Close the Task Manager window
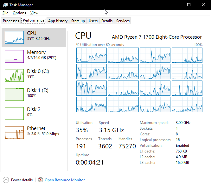The height and width of the screenshot is (188, 211). [x=203, y=5]
